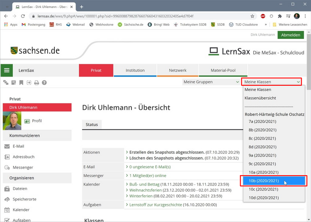Click the print icon in the toolbar
This screenshot has height=222, width=311.
tap(37, 83)
